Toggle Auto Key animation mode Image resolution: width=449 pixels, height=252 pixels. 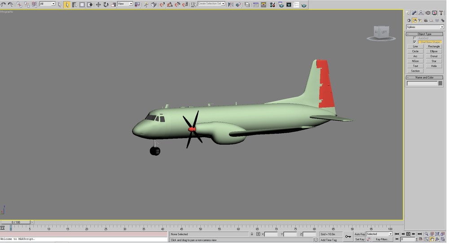coord(360,234)
